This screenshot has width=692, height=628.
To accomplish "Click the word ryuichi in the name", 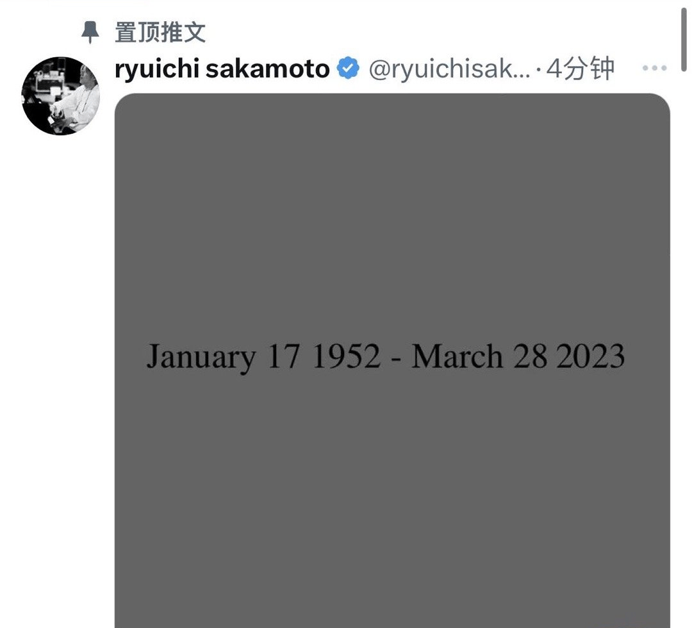I will point(157,70).
